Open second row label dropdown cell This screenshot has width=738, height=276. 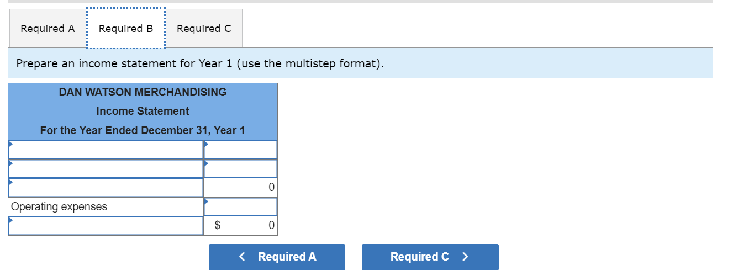point(106,168)
